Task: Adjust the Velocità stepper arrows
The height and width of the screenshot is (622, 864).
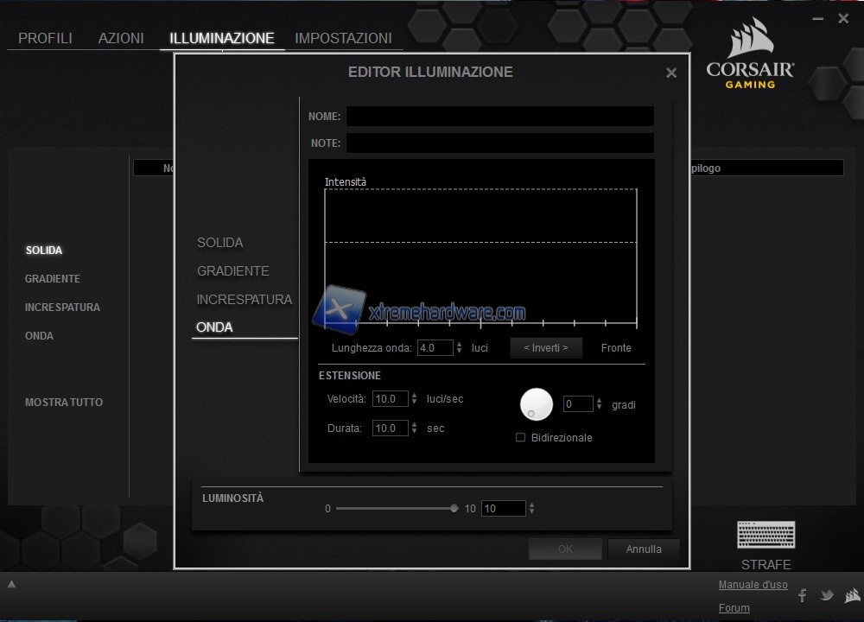Action: (x=415, y=399)
